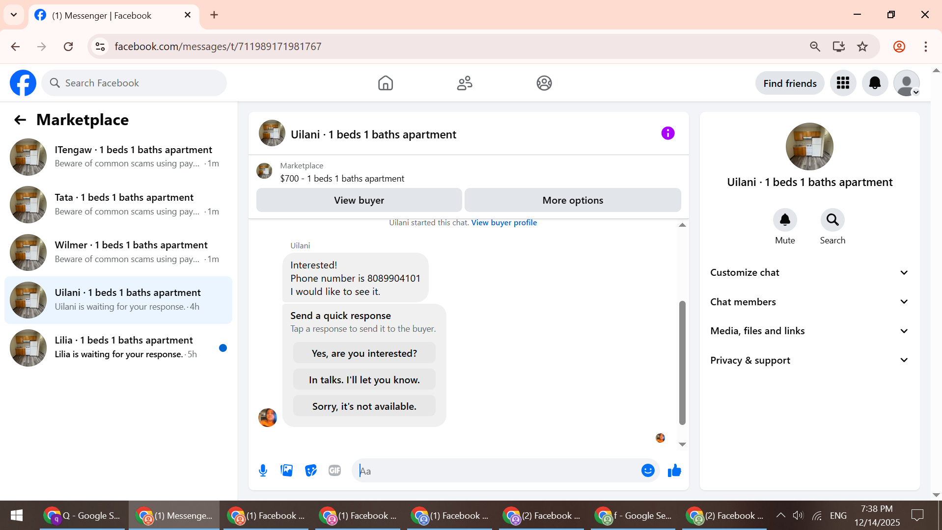Go back from Marketplace chats list

(20, 120)
